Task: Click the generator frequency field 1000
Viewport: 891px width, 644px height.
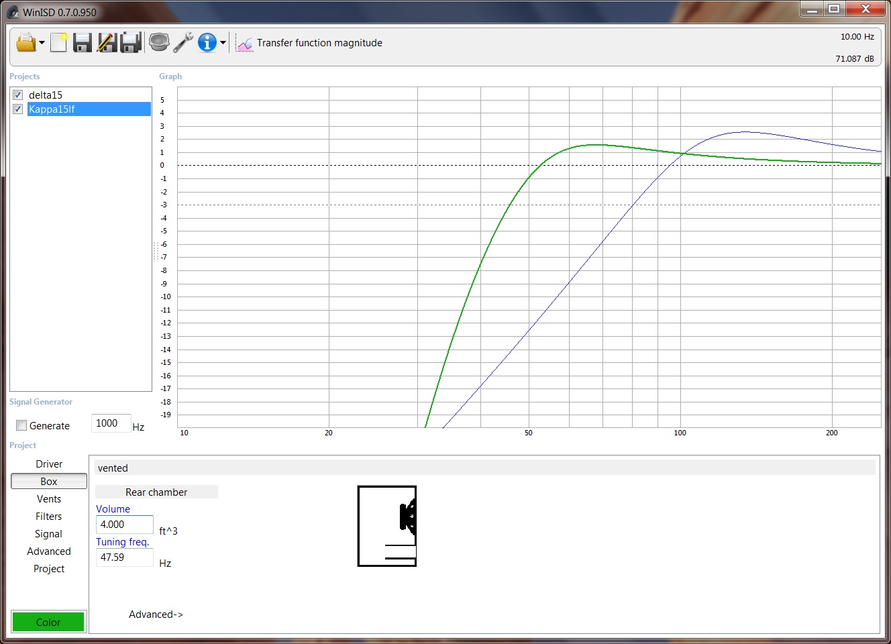Action: point(111,423)
